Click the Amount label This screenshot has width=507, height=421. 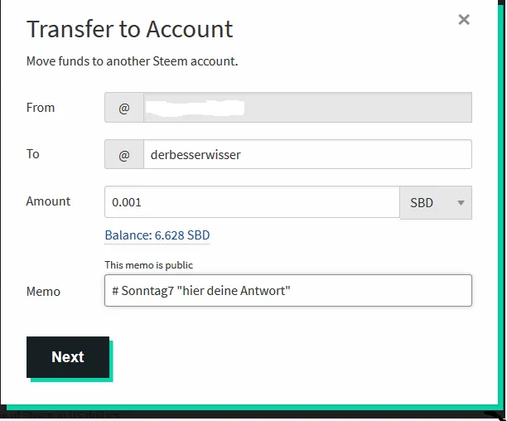pyautogui.click(x=48, y=201)
